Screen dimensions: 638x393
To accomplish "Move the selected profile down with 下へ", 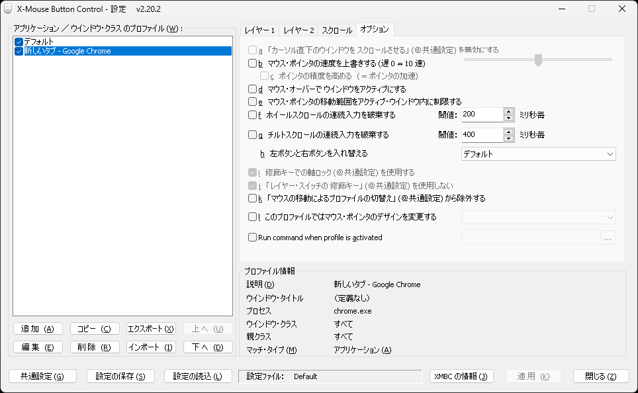I will pyautogui.click(x=208, y=347).
